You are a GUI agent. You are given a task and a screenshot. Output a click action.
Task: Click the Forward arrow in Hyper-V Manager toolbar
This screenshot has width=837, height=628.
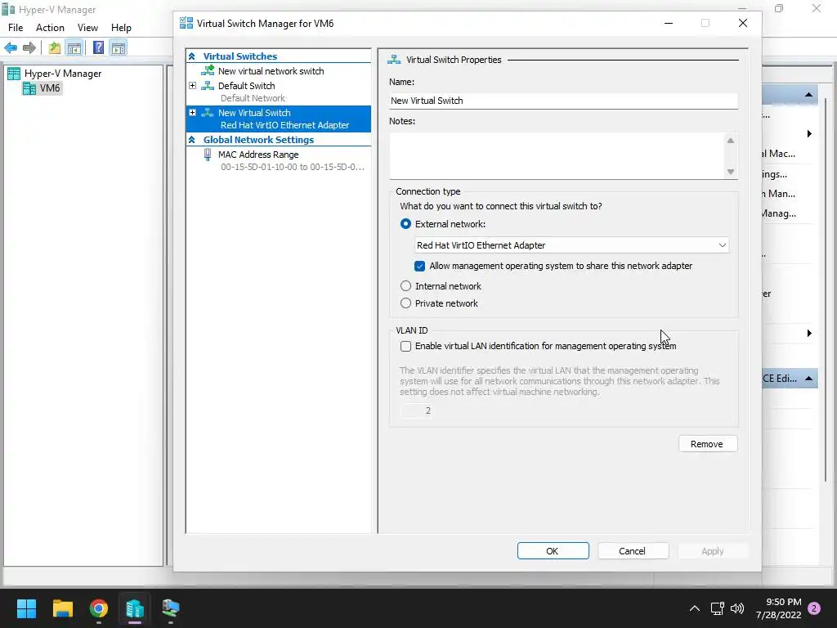tap(29, 48)
